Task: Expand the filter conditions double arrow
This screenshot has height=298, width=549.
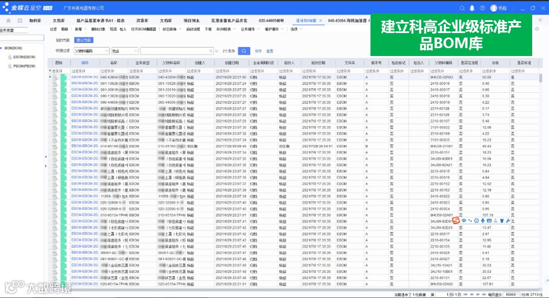Action: click(x=217, y=51)
